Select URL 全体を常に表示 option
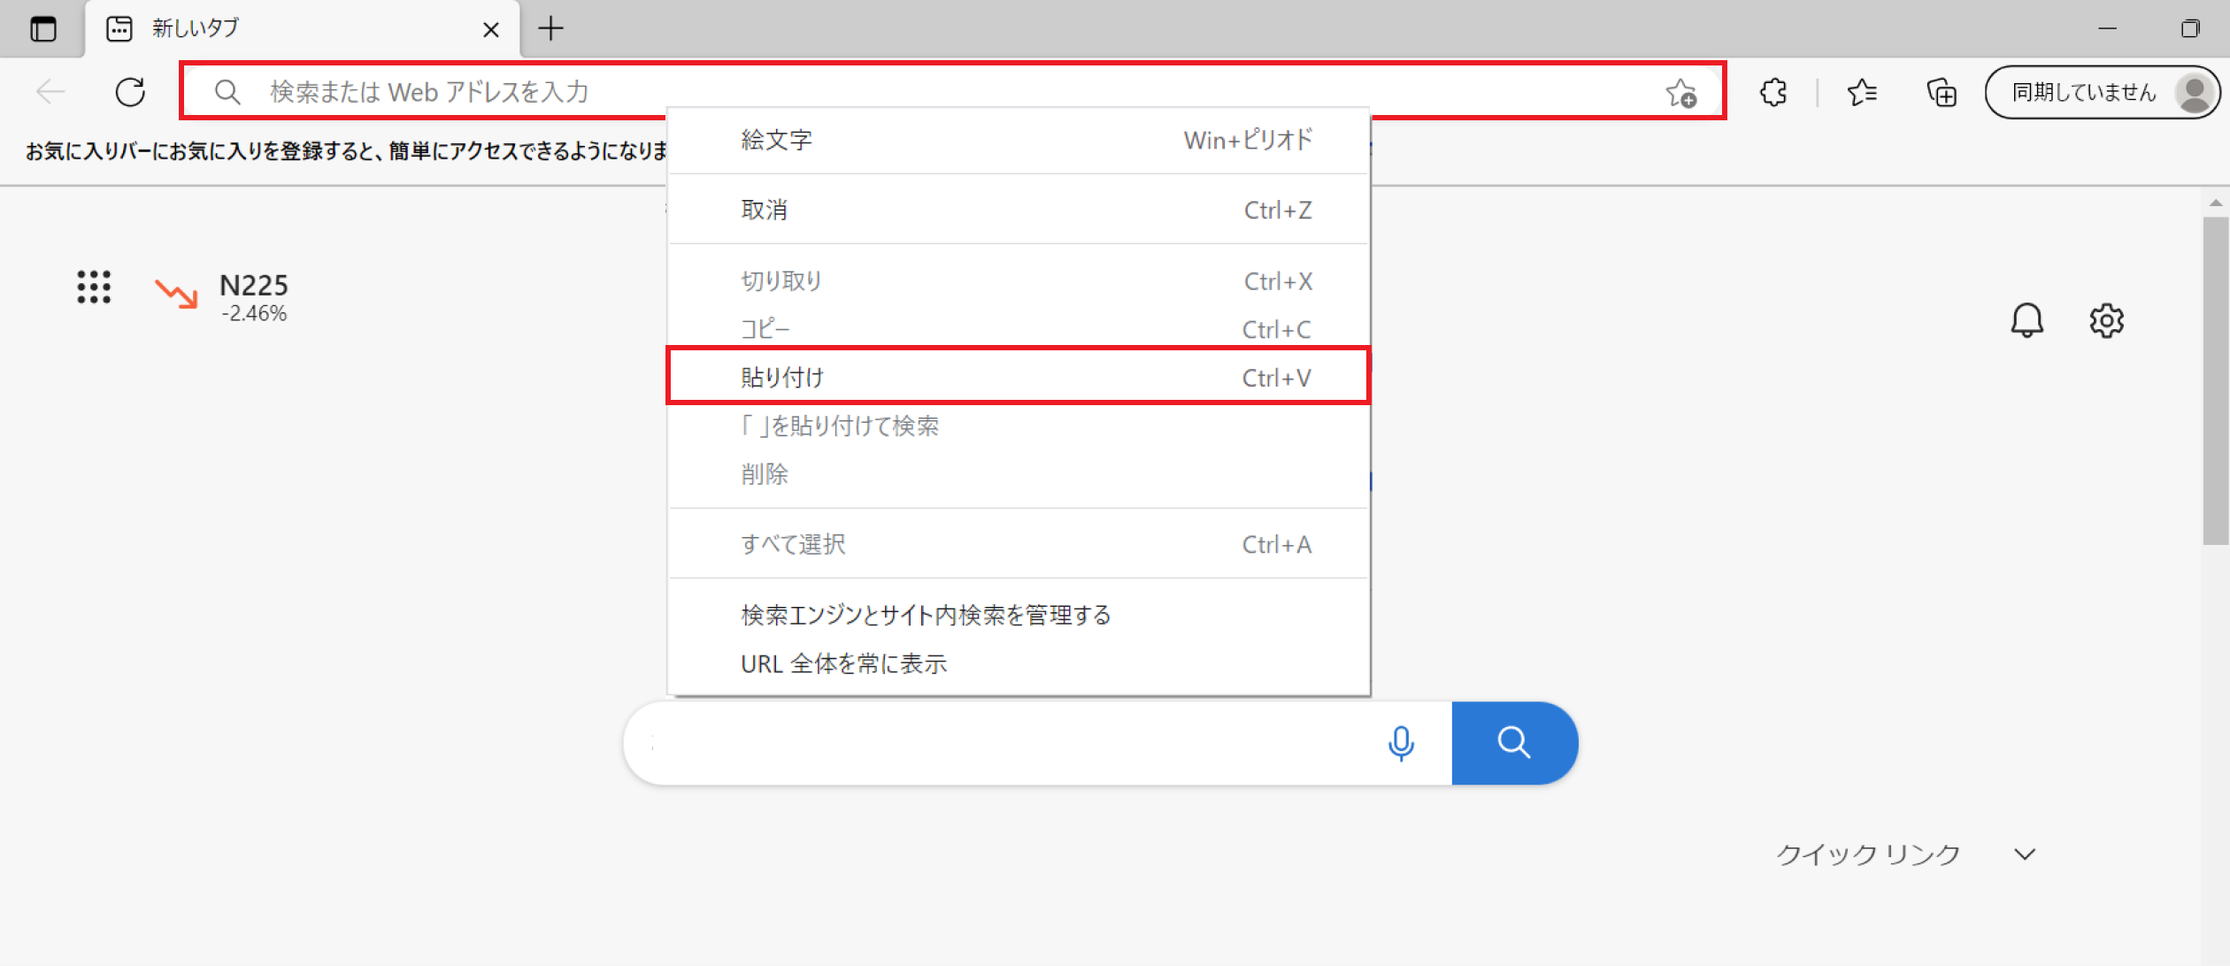This screenshot has height=966, width=2230. [x=843, y=663]
